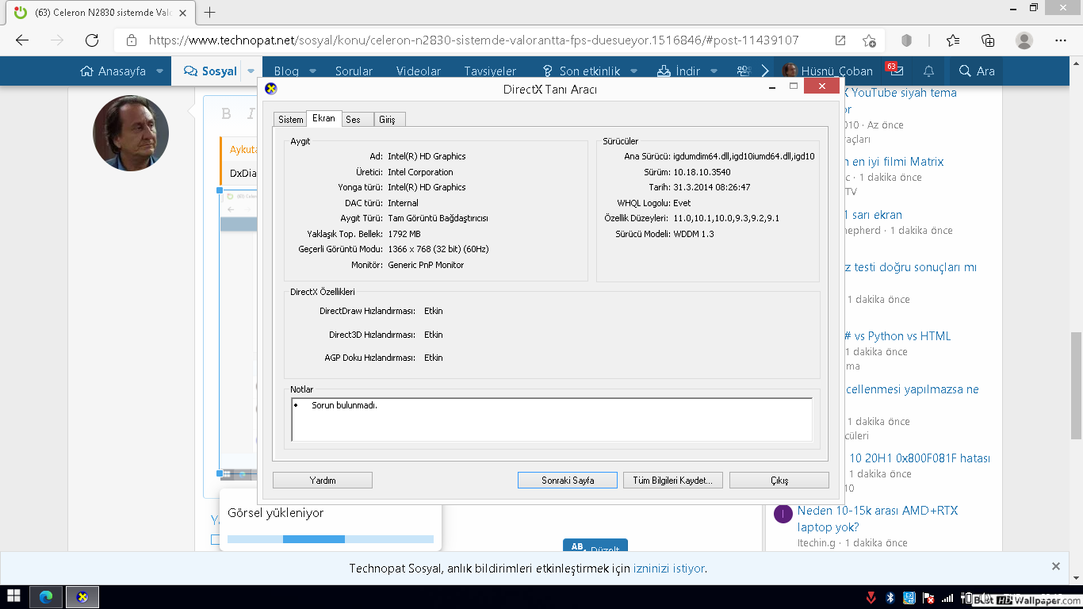Expand the İndir dropdown arrow
The image size is (1083, 609).
(714, 71)
